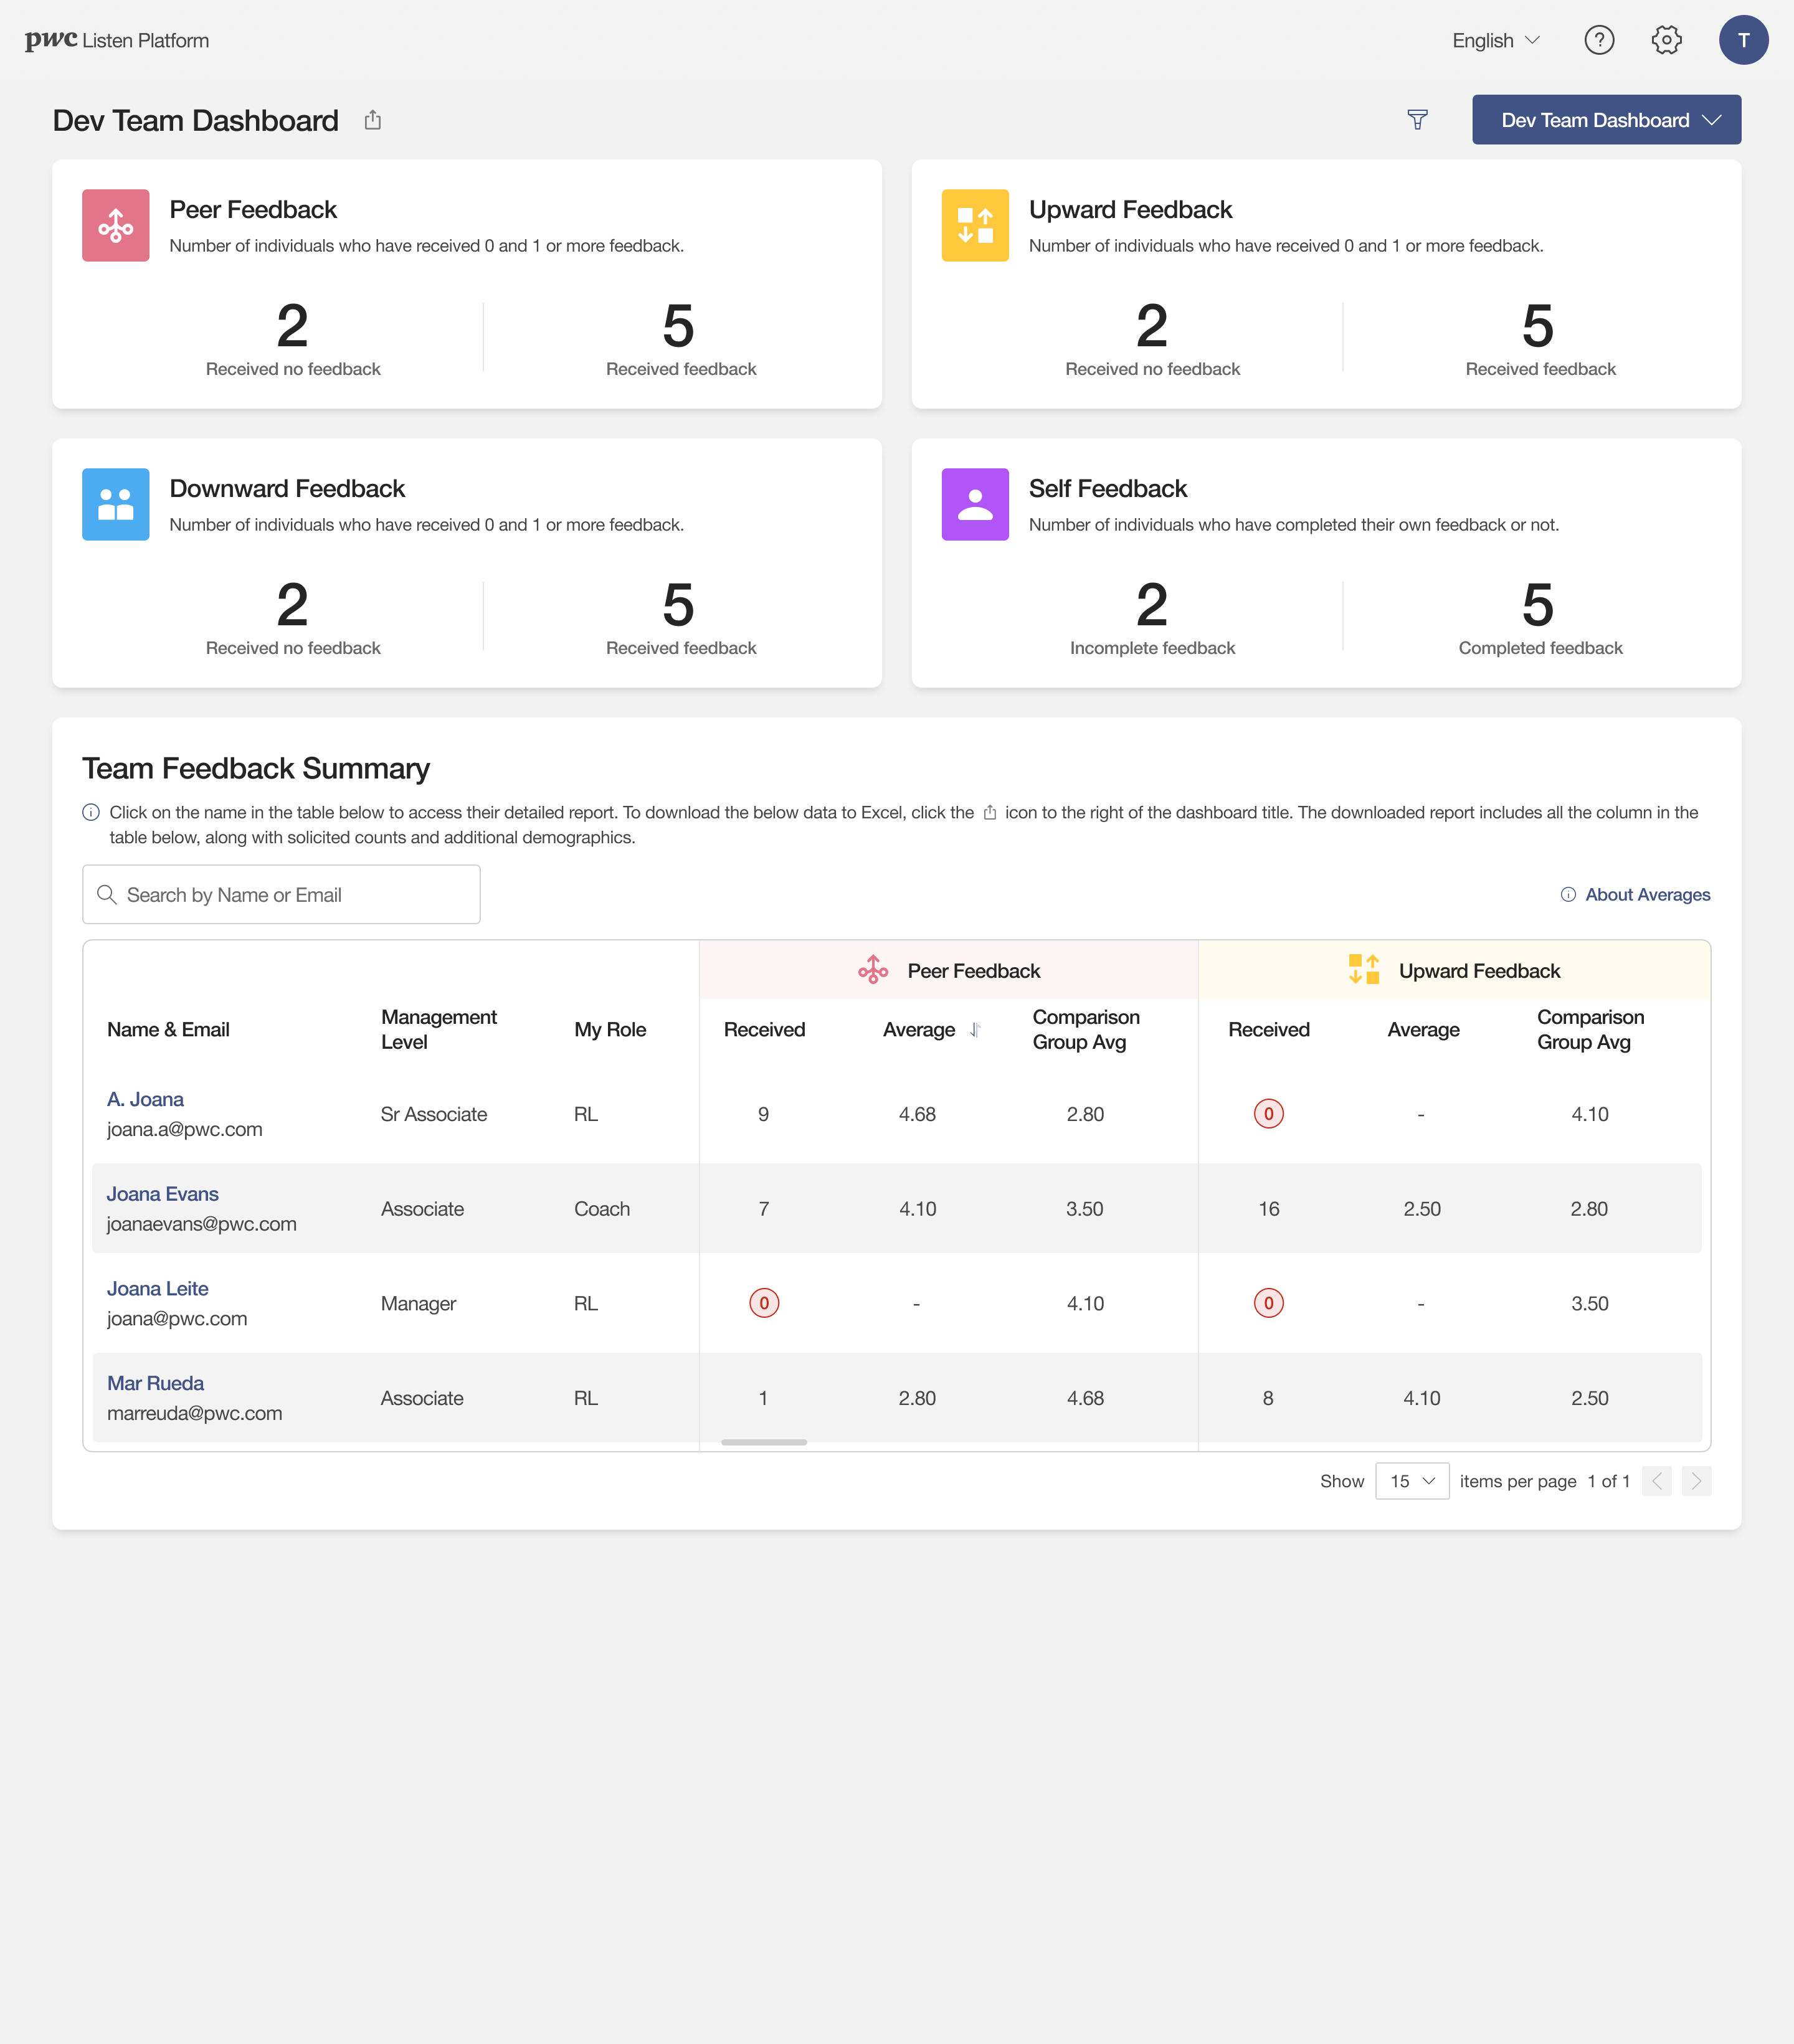Click the search magnifier icon

tap(107, 894)
